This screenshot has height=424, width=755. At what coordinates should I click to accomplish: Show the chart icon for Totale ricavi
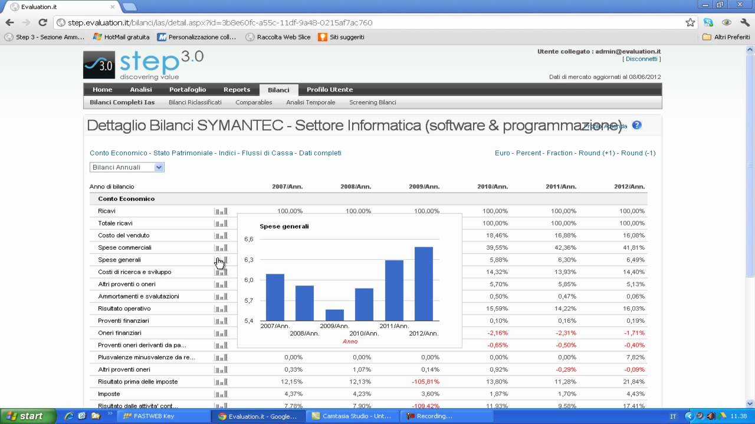point(221,223)
